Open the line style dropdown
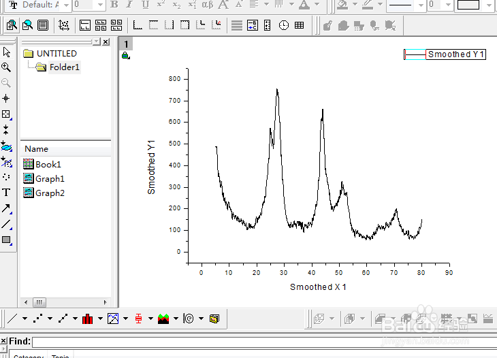The height and width of the screenshot is (358, 497). [421, 5]
